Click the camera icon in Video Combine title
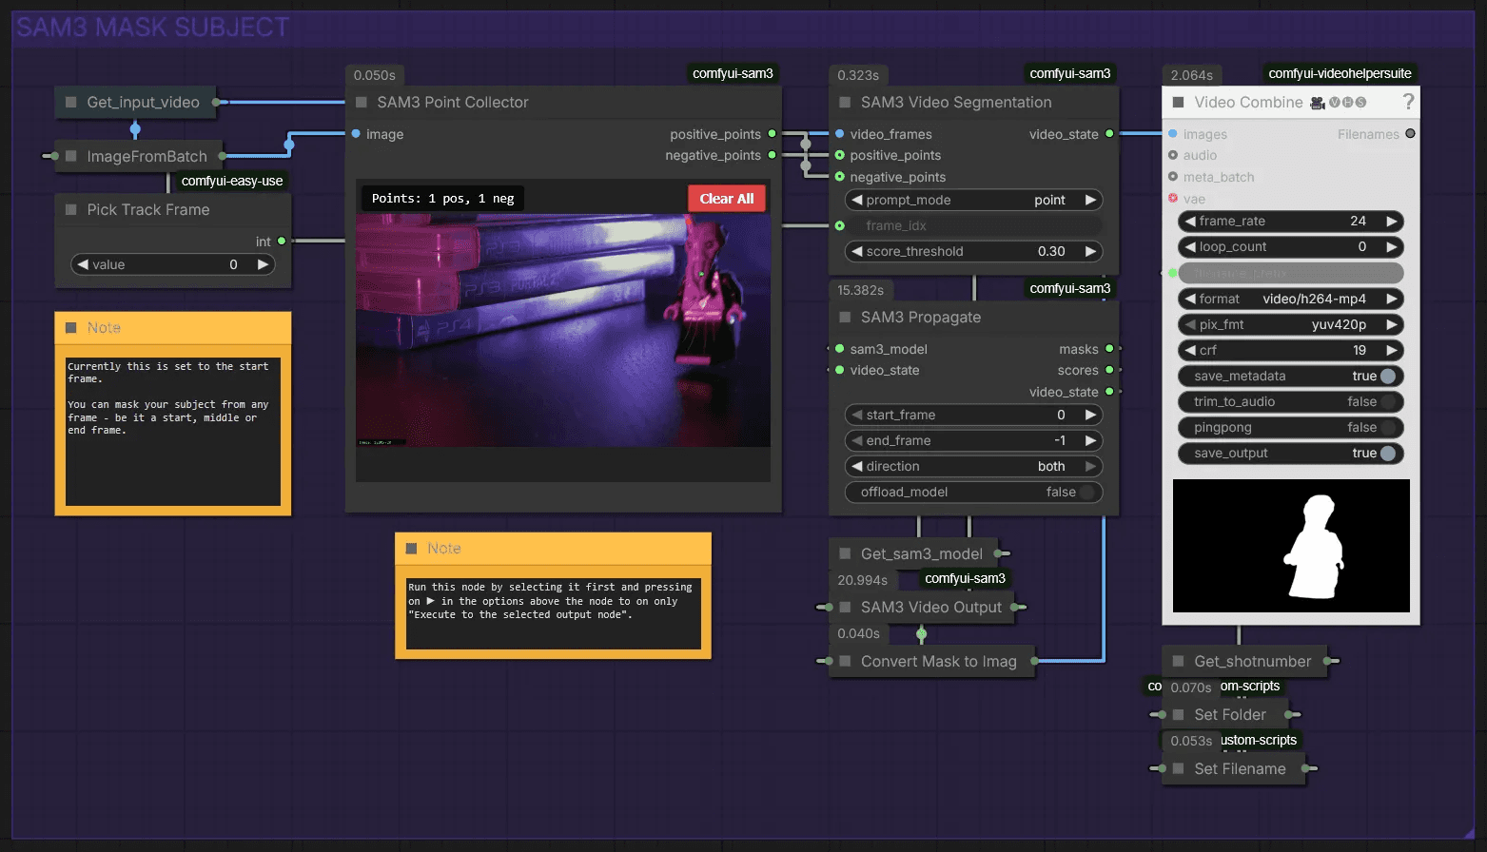The width and height of the screenshot is (1487, 852). tap(1318, 103)
